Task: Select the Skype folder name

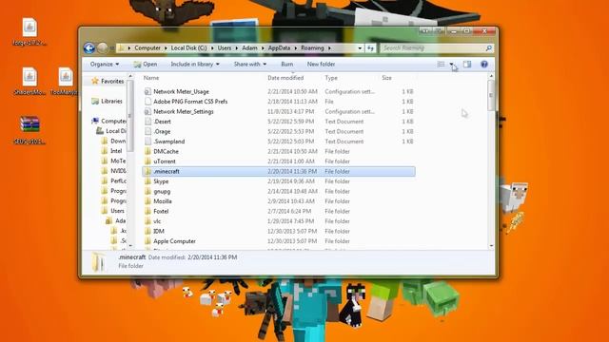Action: [161, 181]
